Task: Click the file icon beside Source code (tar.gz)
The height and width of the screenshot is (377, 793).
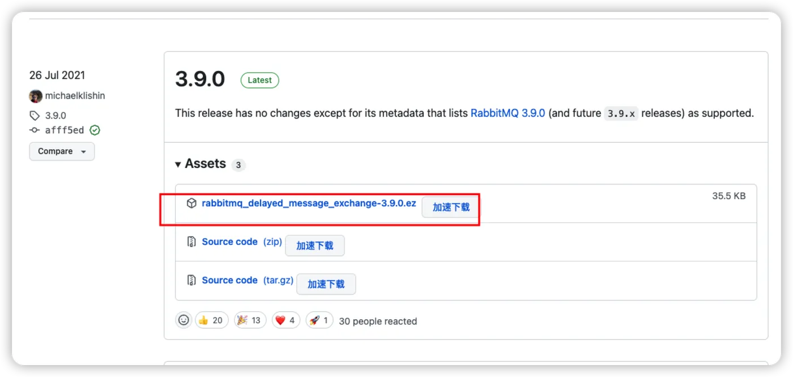Action: click(192, 281)
